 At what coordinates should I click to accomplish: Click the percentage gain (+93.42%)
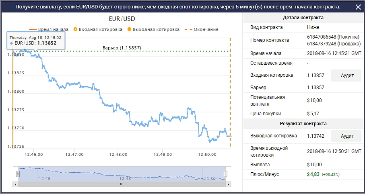click(330, 174)
